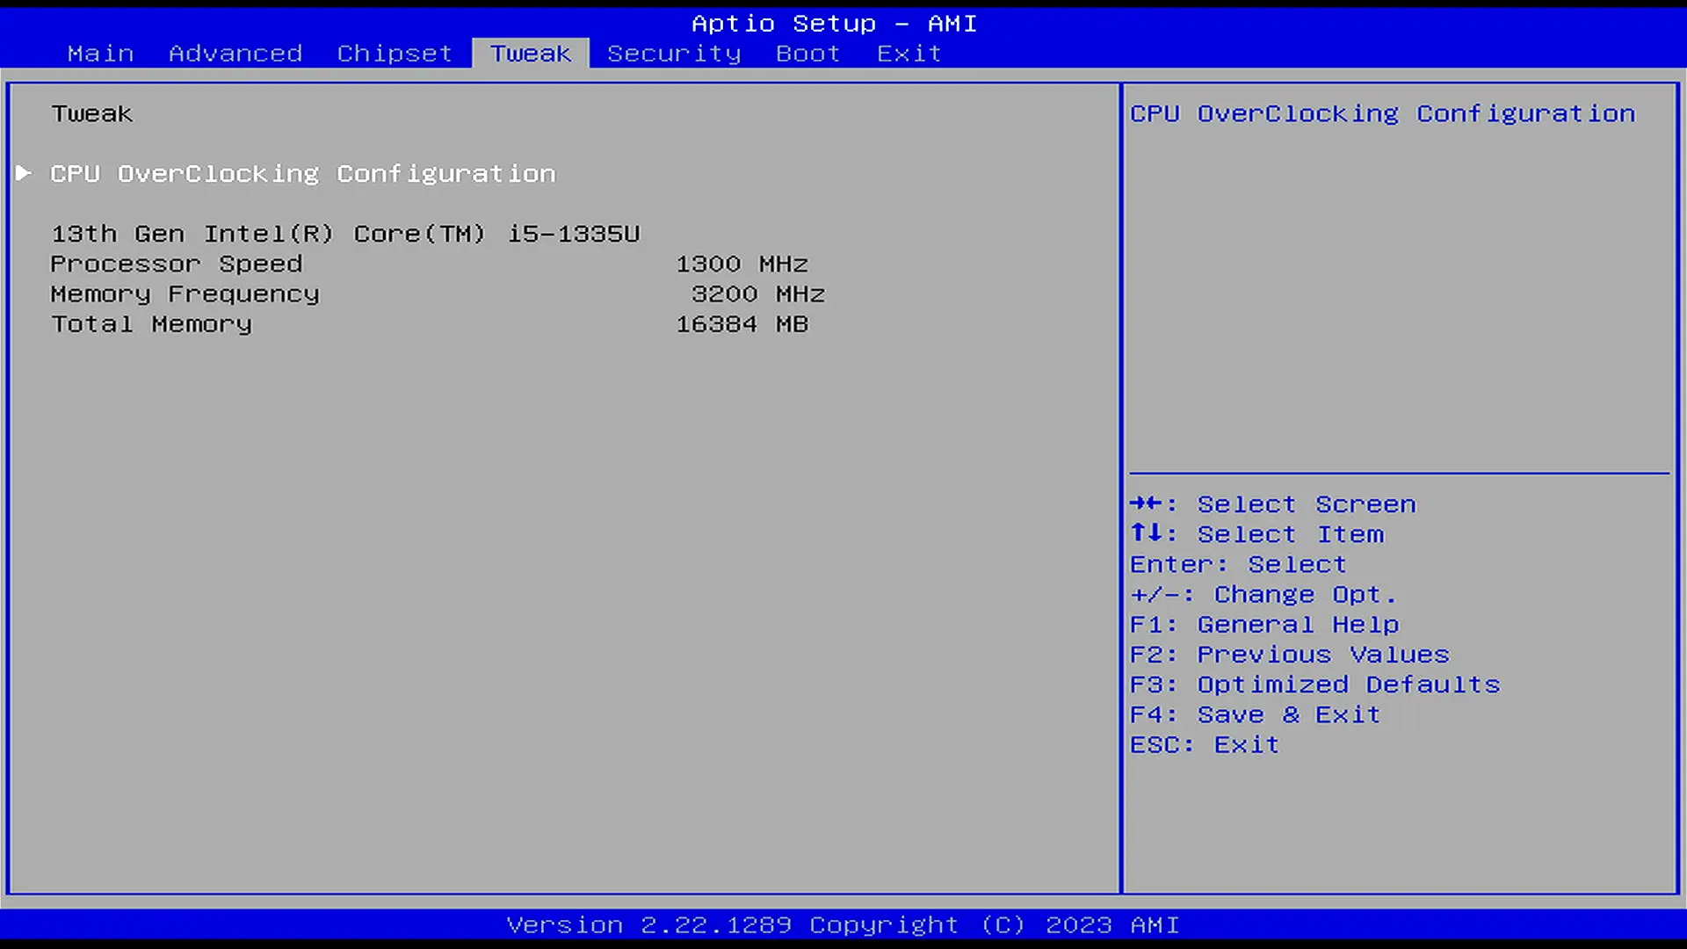Click the F4 Save & Exit hint

(1255, 714)
